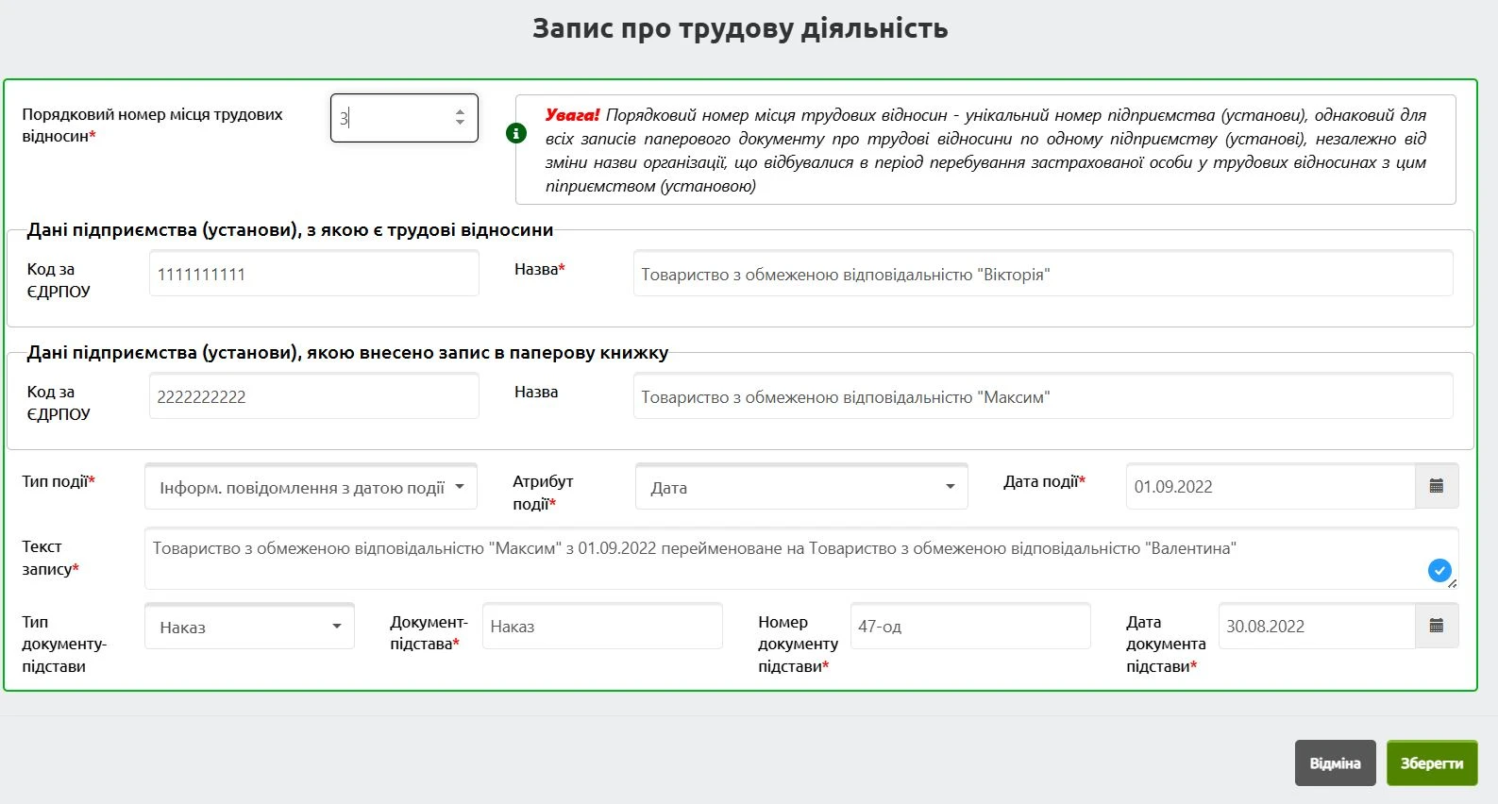Screen dimensions: 1498x804
Task: Click ЄДРПОУ code field with 1111111111
Action: pyautogui.click(x=313, y=275)
